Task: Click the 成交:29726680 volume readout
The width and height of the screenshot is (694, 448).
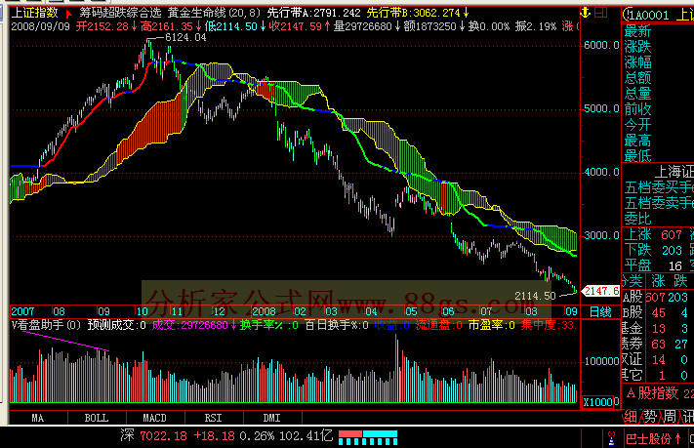Action: 190,325
